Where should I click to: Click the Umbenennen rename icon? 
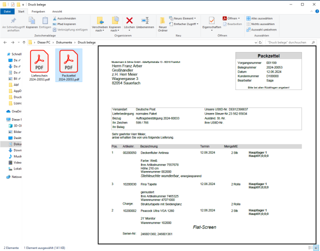click(x=145, y=20)
